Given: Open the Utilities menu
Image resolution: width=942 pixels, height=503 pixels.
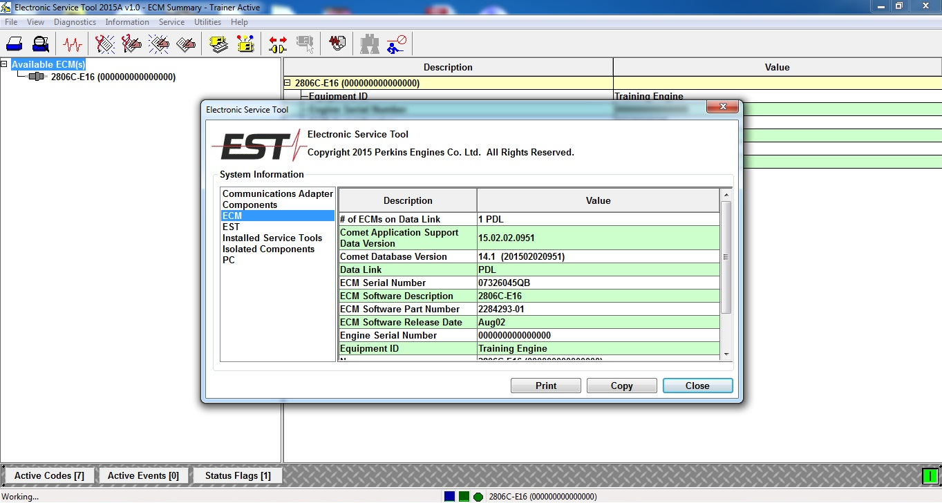Looking at the screenshot, I should (207, 22).
